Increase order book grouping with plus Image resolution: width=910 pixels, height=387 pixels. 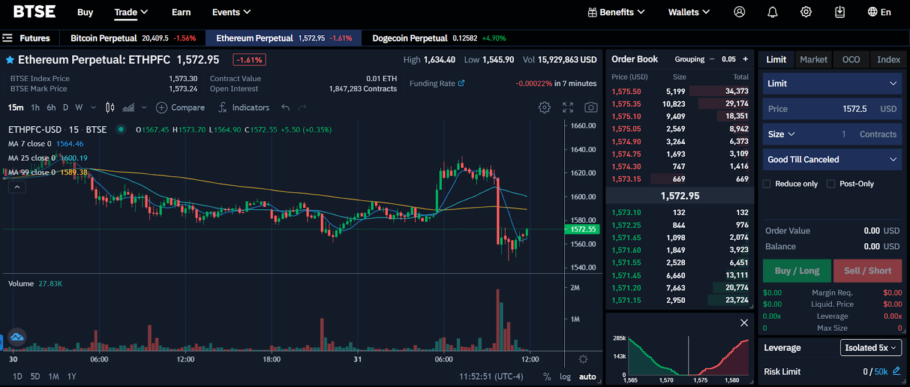pos(745,59)
